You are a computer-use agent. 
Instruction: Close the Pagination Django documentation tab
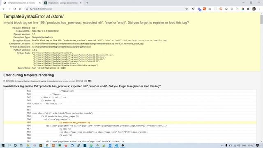[81, 3]
